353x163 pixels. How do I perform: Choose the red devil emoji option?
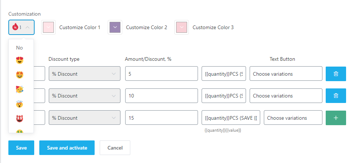[x=20, y=119]
